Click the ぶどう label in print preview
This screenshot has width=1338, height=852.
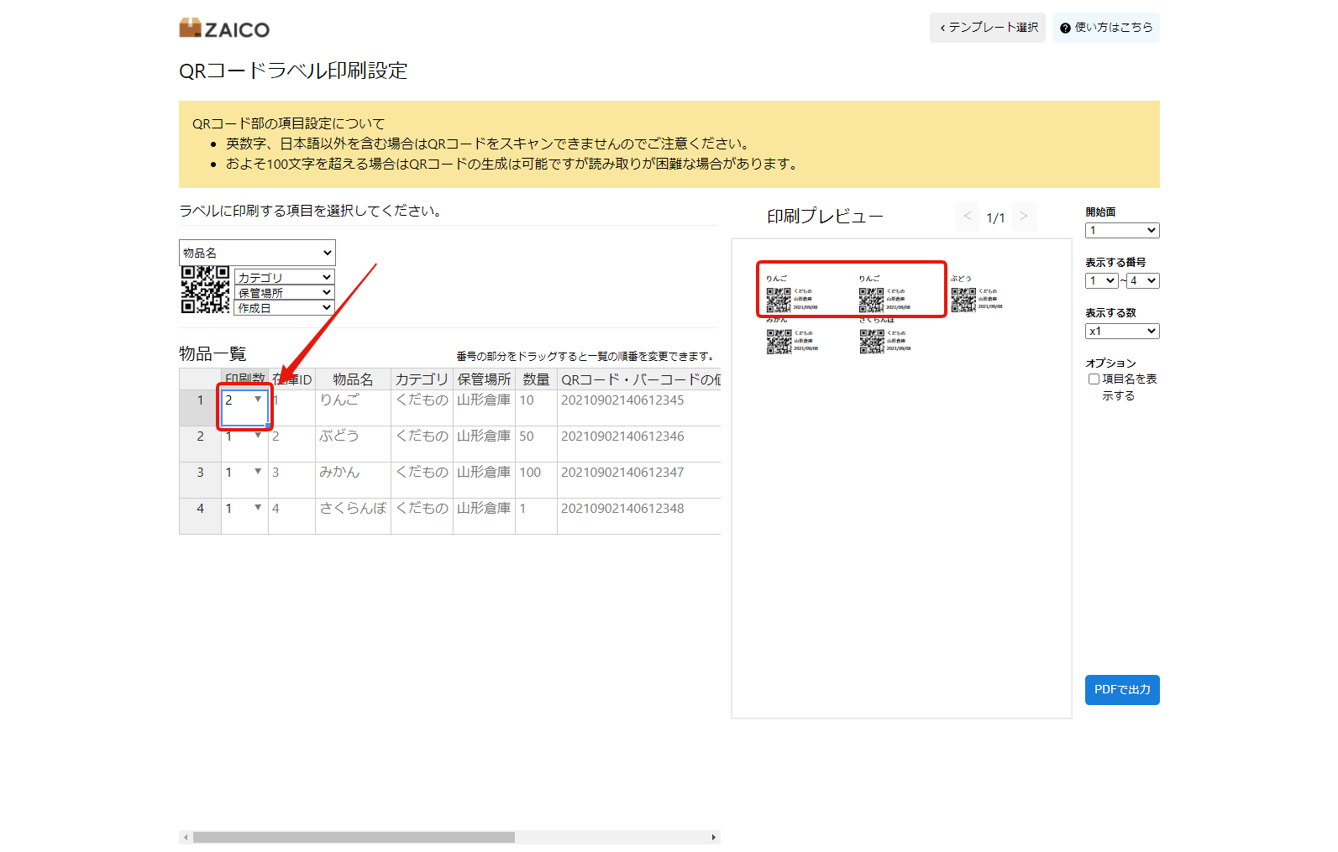coord(978,293)
